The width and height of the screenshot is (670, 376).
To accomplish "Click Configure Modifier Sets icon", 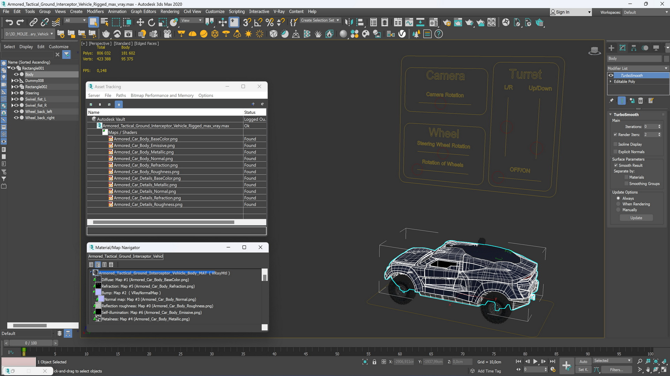I will tap(651, 101).
